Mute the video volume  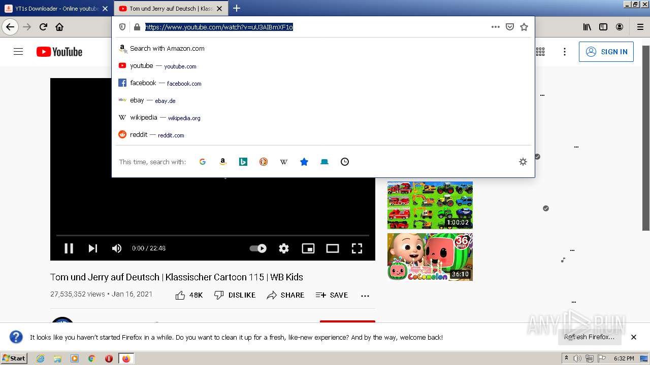117,248
